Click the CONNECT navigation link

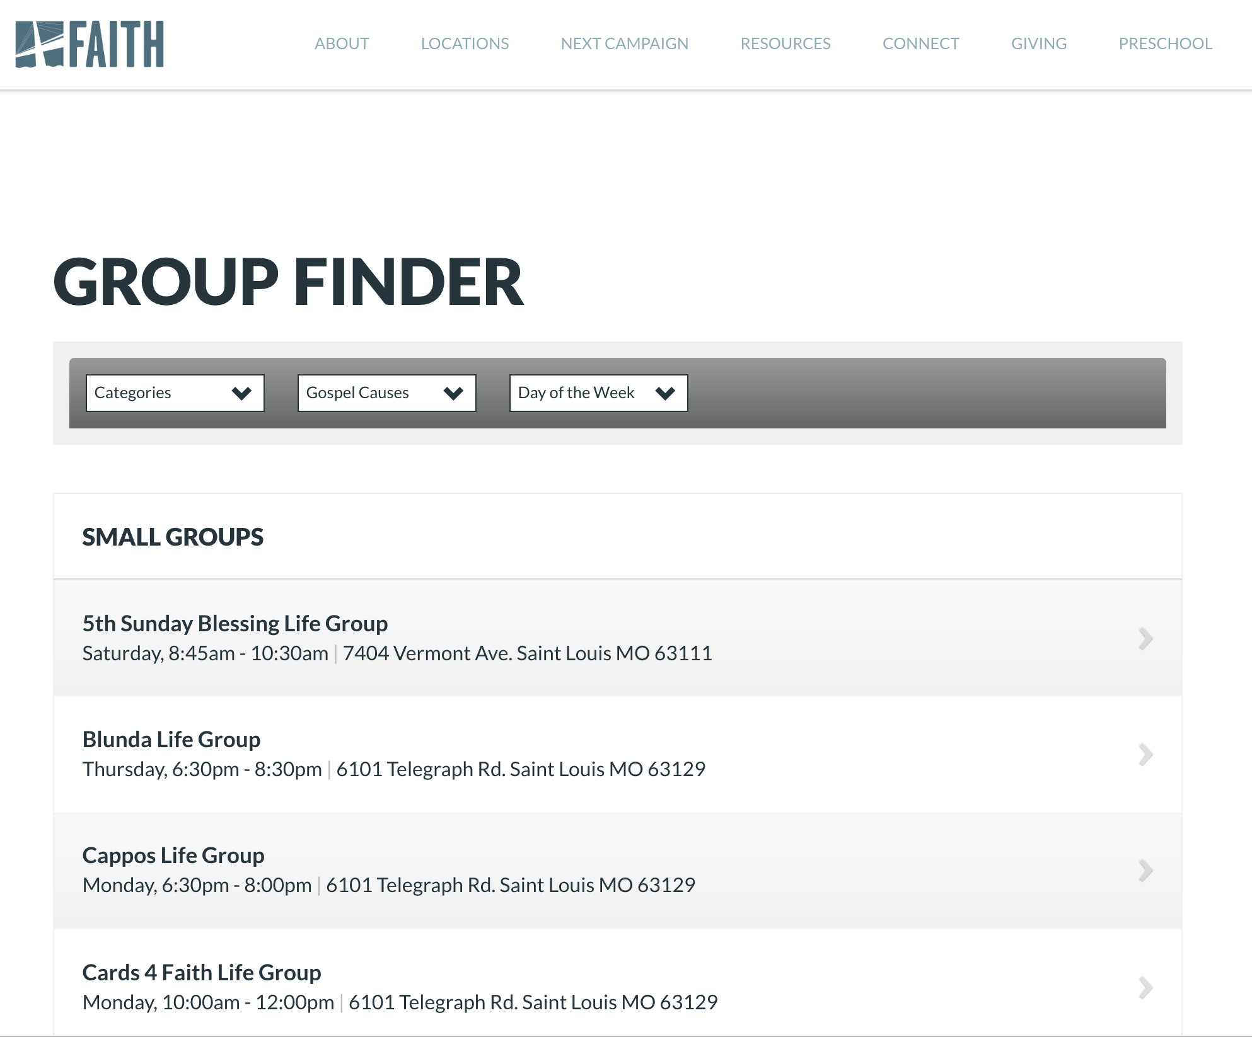[x=920, y=43]
